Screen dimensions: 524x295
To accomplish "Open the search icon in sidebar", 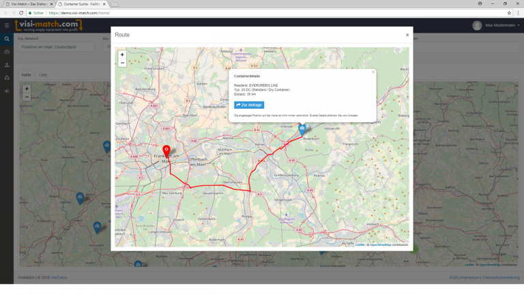I will pos(7,39).
